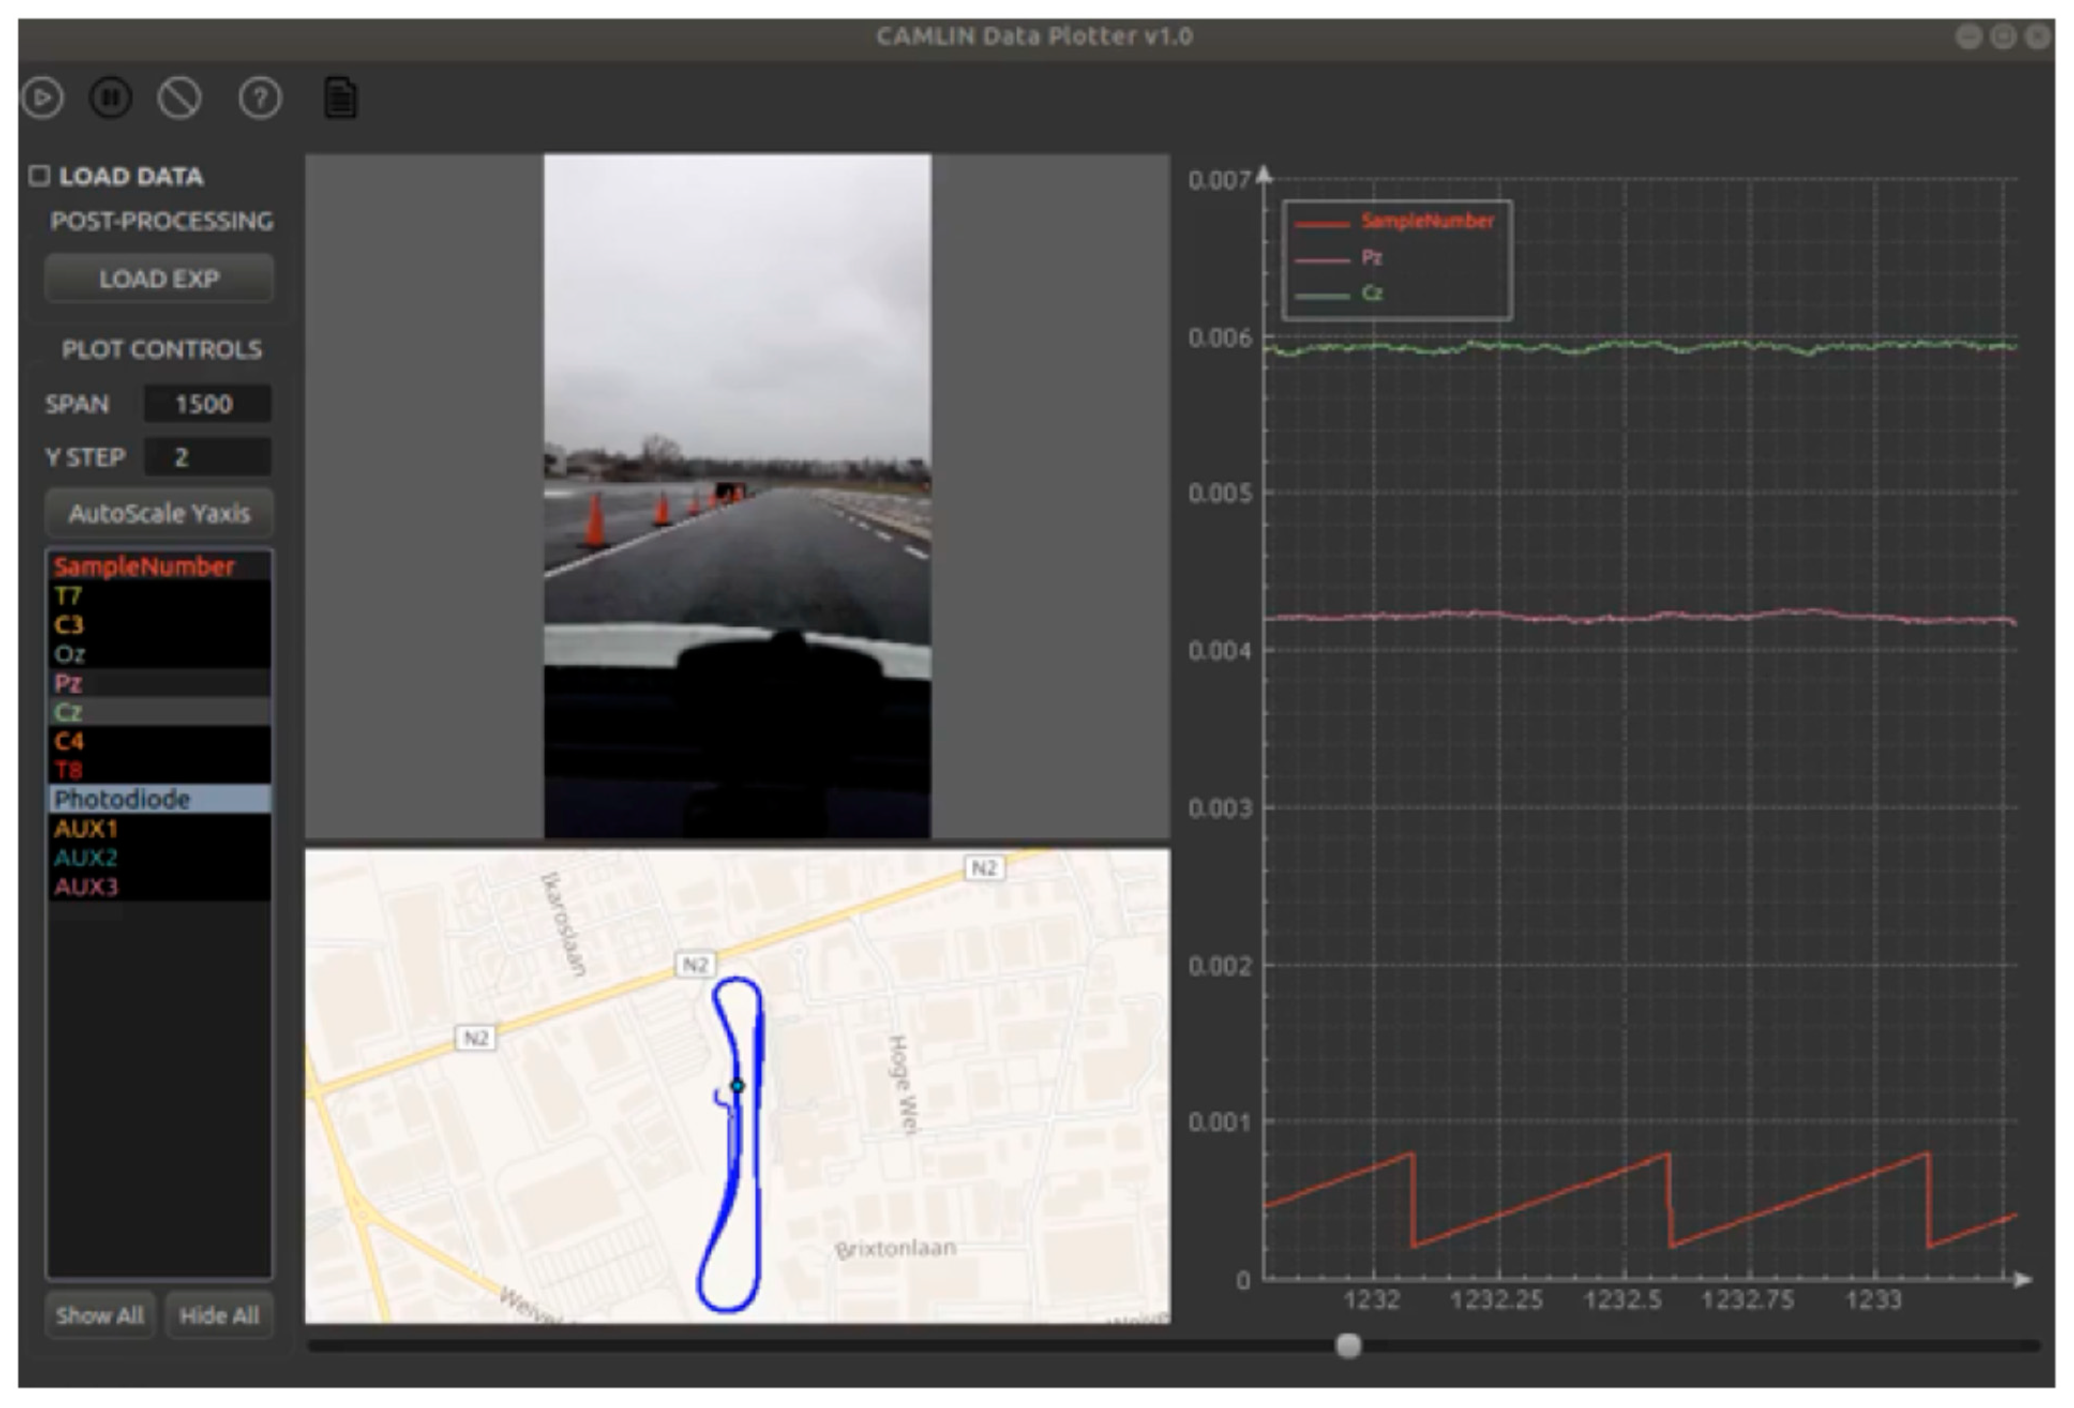Click the LOAD EXP button
This screenshot has width=2074, height=1408.
click(159, 279)
